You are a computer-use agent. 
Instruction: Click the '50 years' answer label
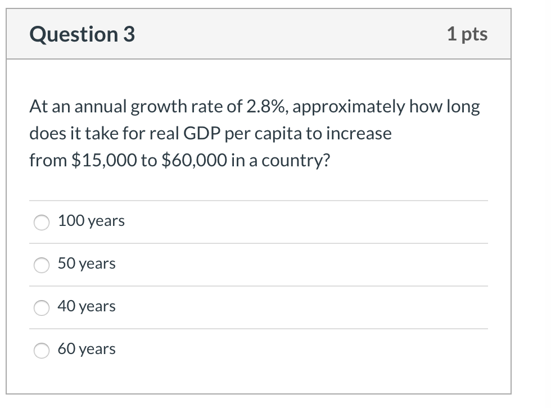point(87,264)
